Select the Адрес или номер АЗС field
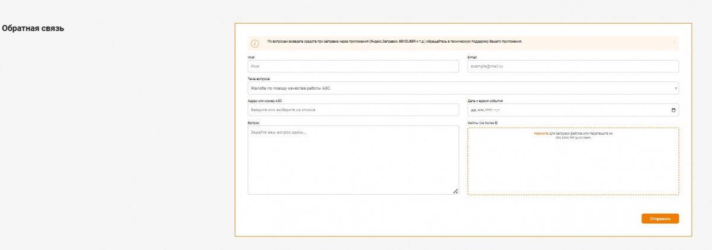The image size is (712, 250). click(x=353, y=110)
